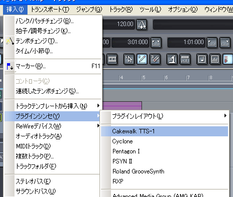The image size is (233, 197).
Task: Choose the Draw pencil tool (2)
Action: pyautogui.click(x=142, y=59)
